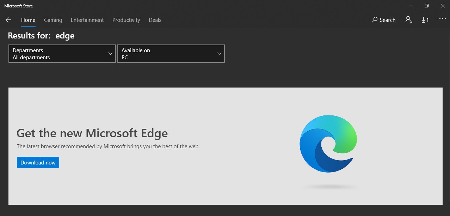Click the Download now button
This screenshot has width=450, height=216.
(38, 162)
